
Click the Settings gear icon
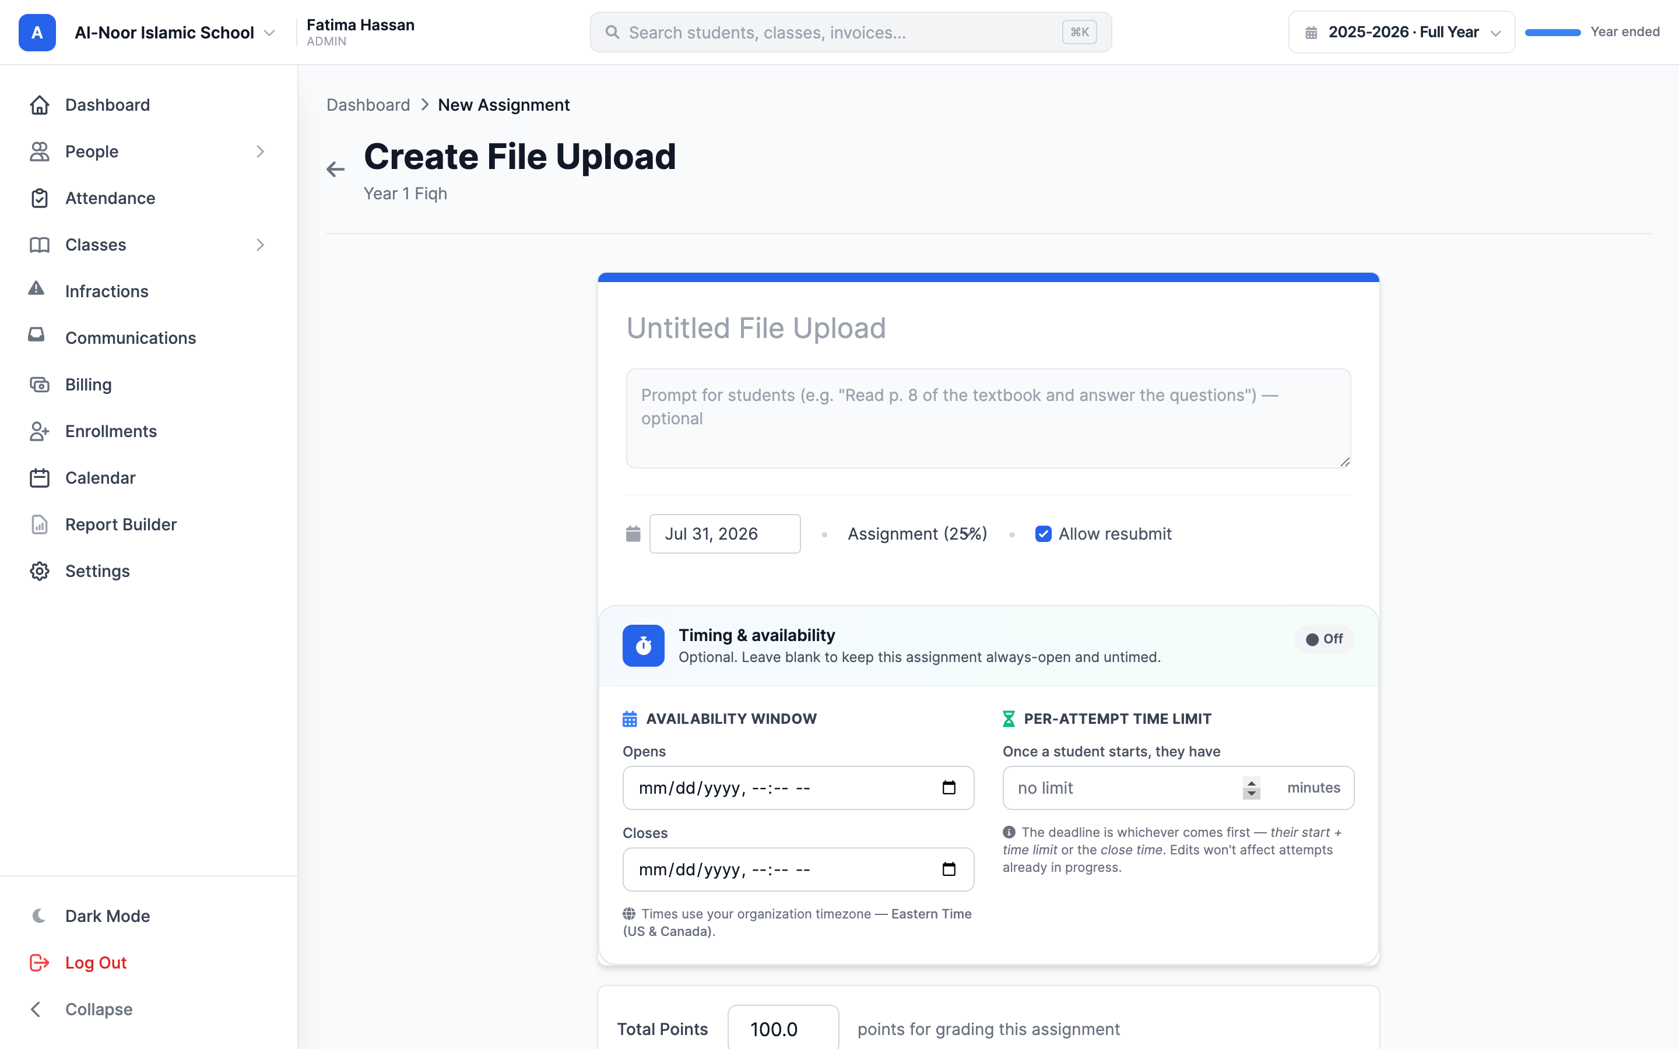[40, 571]
